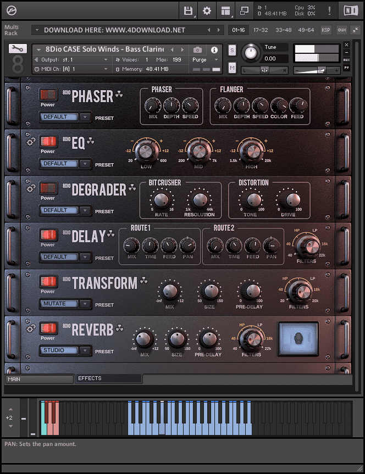Viewport: 365px width, 474px height.
Task: Toggle the AUX sends button
Action: coord(346,60)
